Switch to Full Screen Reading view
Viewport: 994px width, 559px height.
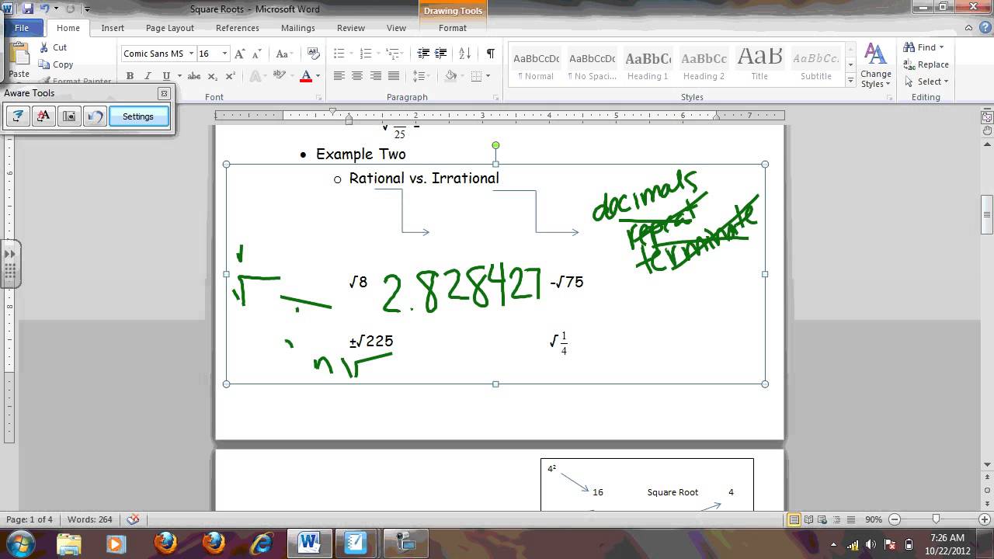[808, 519]
